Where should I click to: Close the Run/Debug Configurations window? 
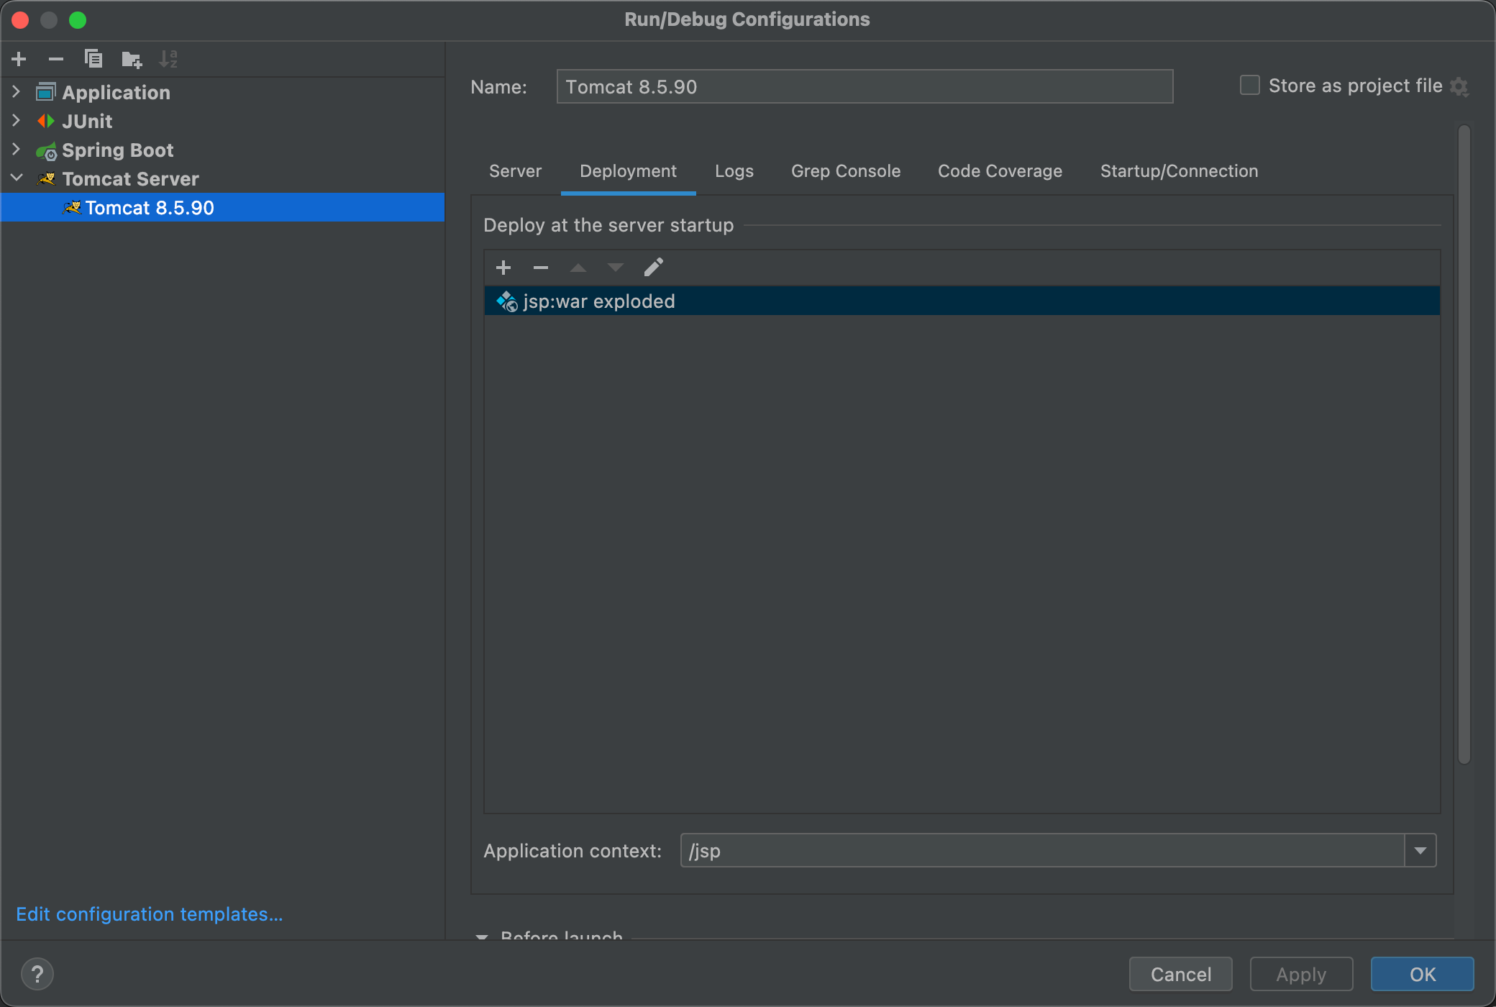click(21, 19)
